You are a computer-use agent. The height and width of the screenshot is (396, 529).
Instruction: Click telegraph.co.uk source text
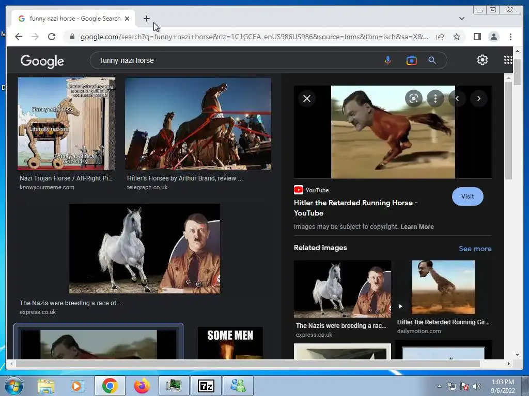coord(147,187)
